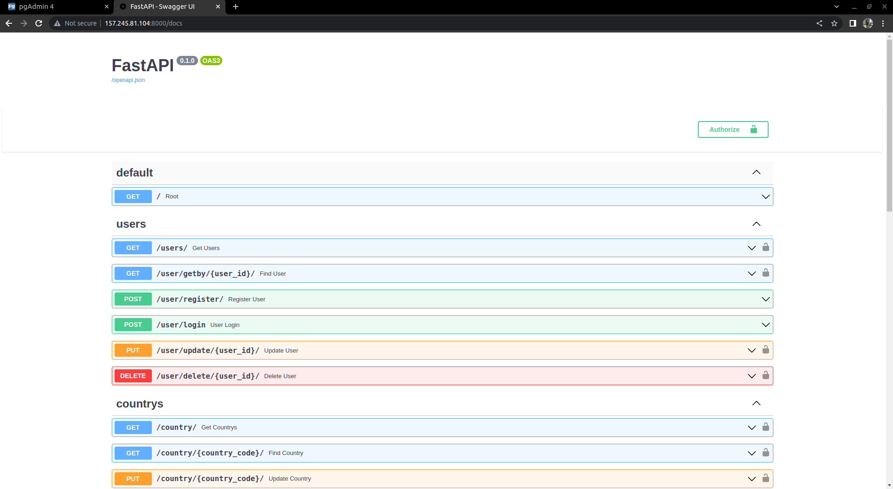Expand the Get Countrys endpoint chevron
Viewport: 893px width, 489px height.
752,428
